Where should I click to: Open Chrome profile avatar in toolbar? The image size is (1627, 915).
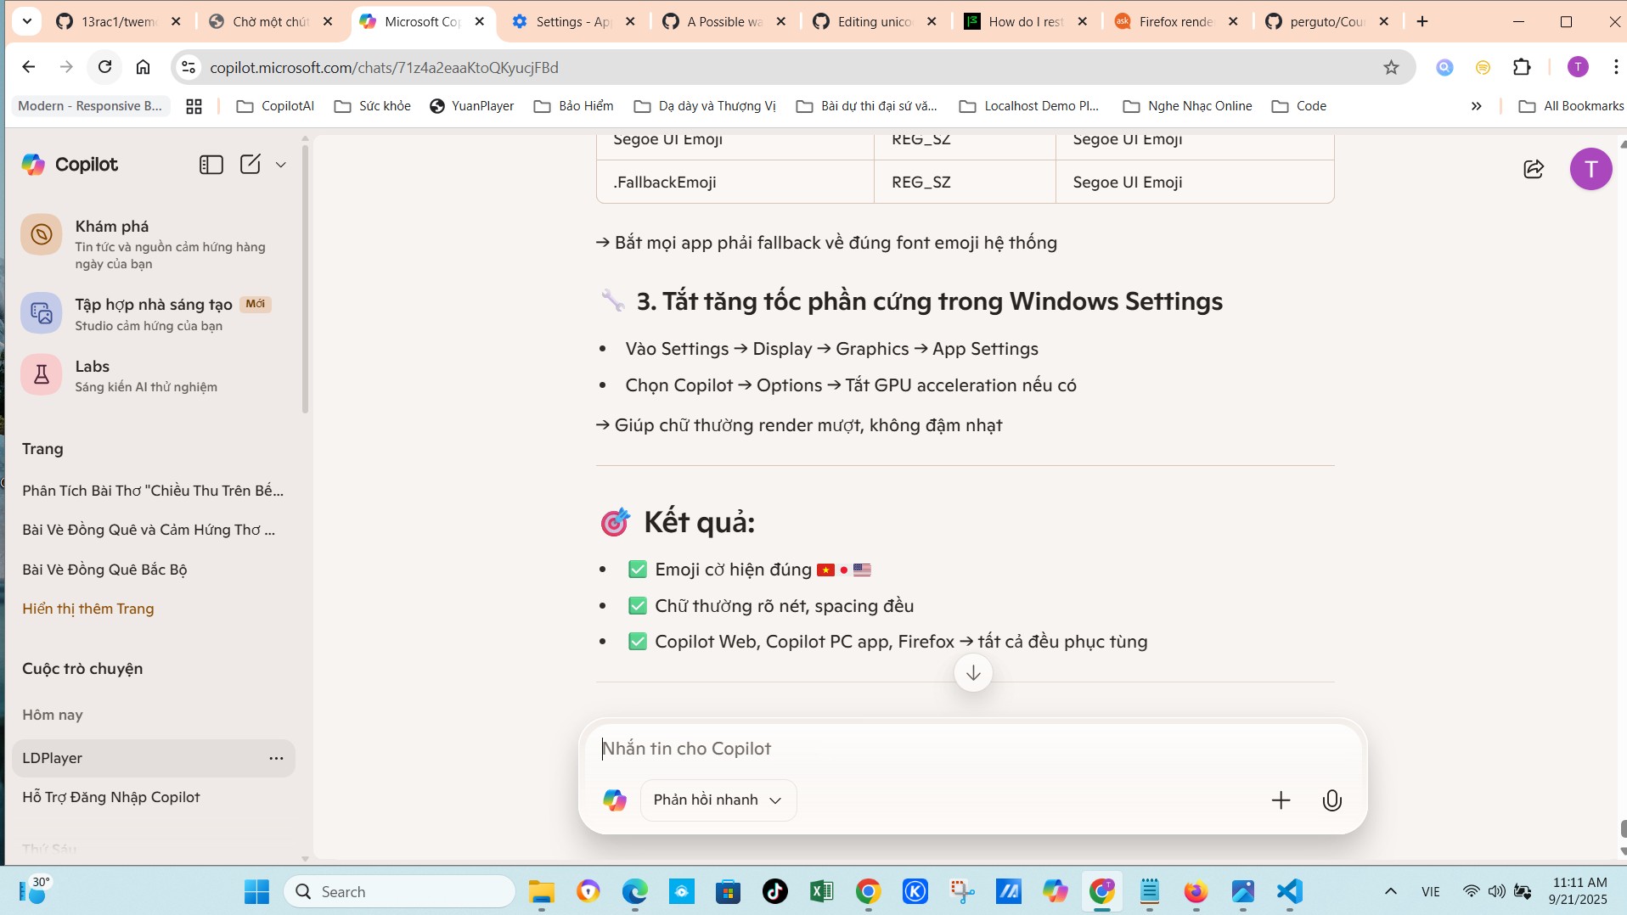[1578, 67]
